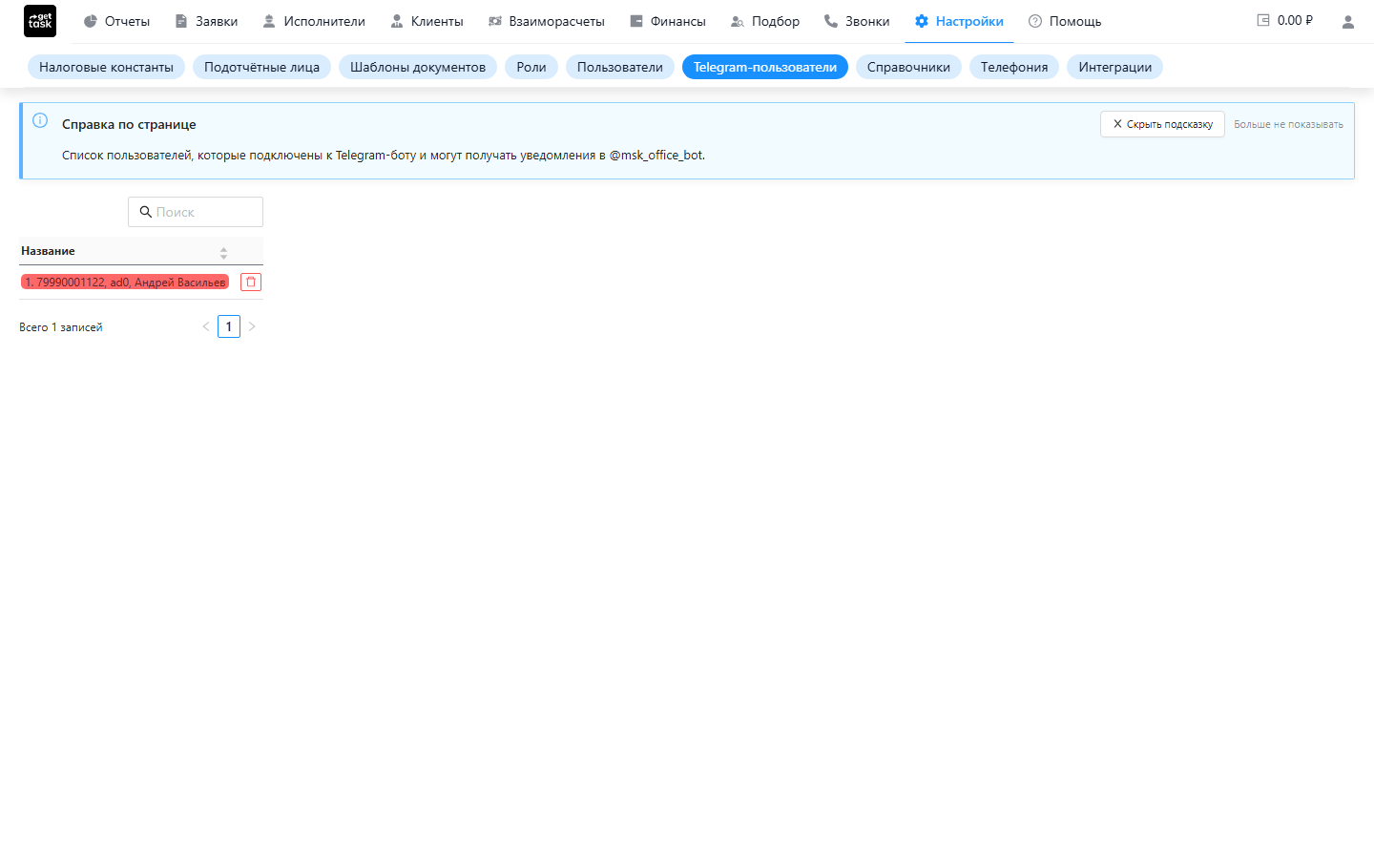Click Больше не показывать link
The width and height of the screenshot is (1374, 859).
click(1288, 124)
